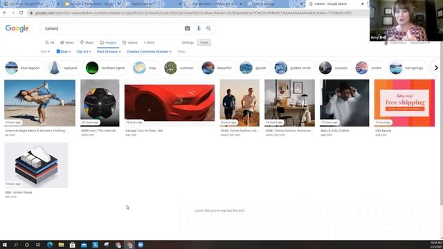The height and width of the screenshot is (249, 443).
Task: Reload the page with the refresh icon
Action: click(x=21, y=12)
